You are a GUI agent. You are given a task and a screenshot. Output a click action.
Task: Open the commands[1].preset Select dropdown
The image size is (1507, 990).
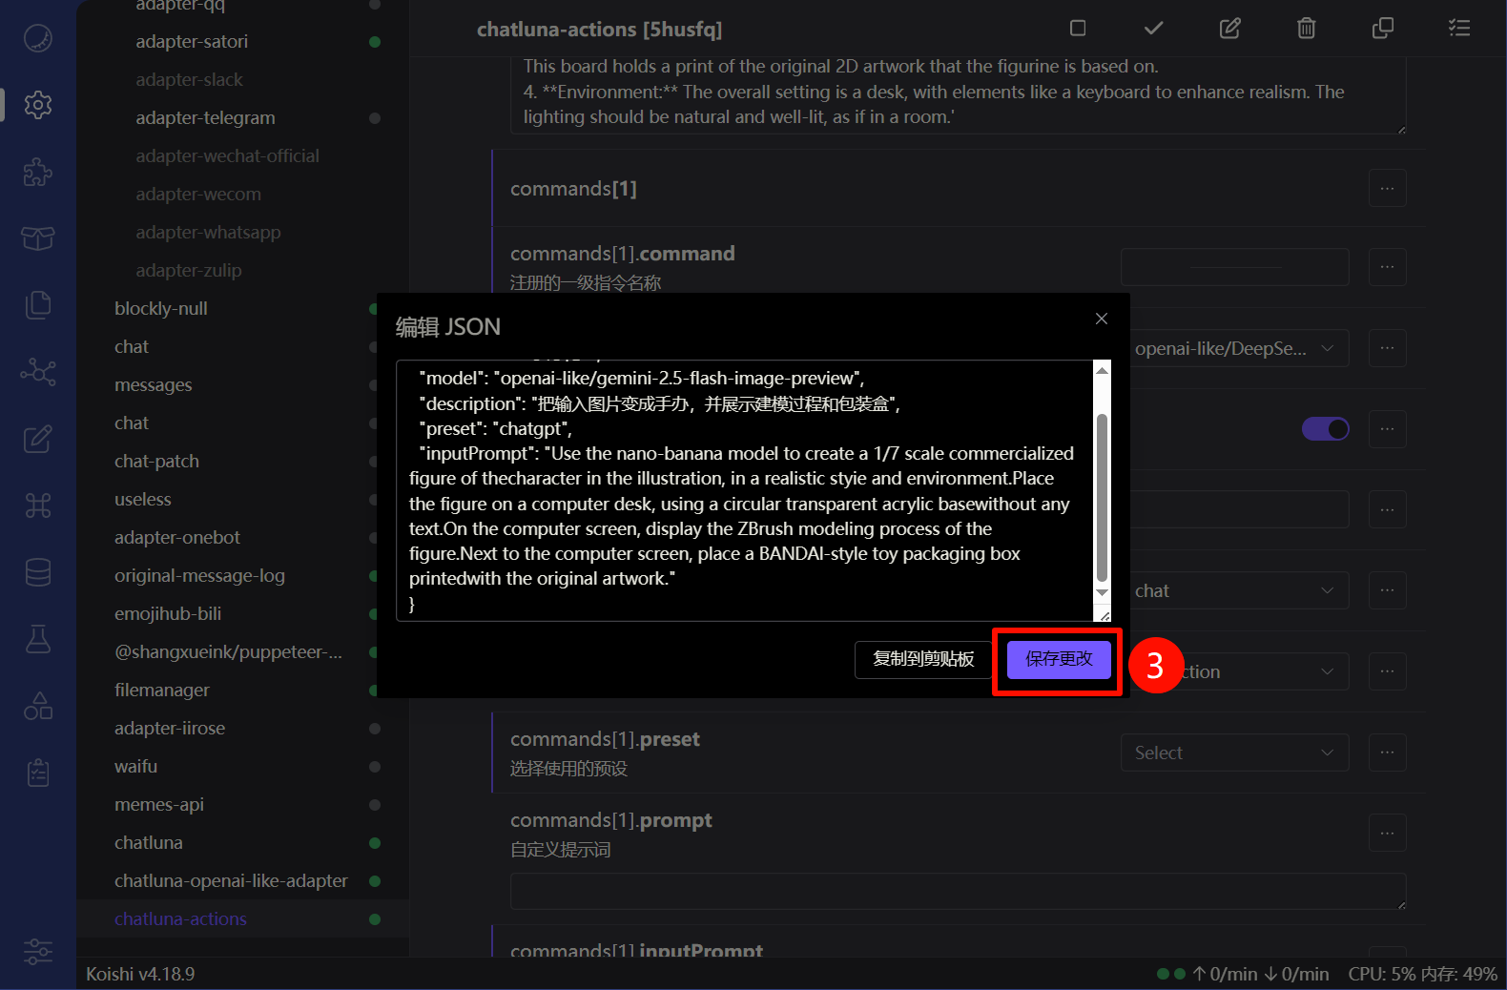coord(1234,753)
